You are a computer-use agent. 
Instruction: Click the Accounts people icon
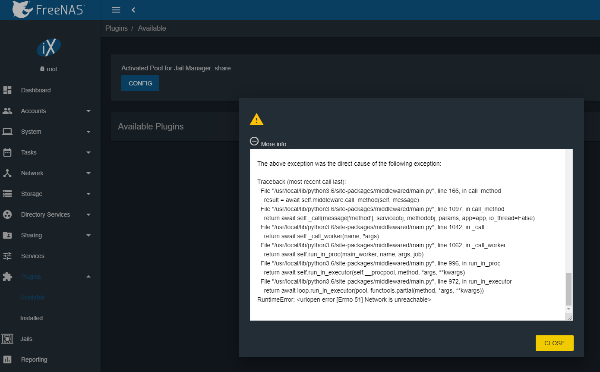tap(7, 111)
